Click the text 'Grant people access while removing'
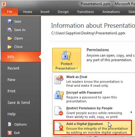 pos(94,113)
